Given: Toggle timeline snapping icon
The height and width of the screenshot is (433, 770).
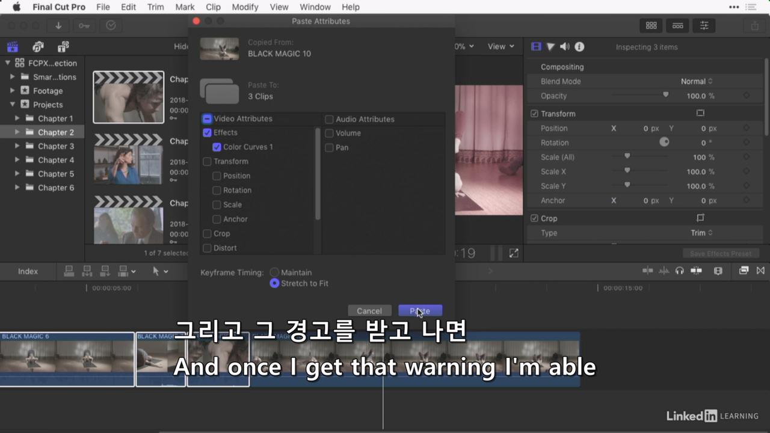Looking at the screenshot, I should point(697,271).
